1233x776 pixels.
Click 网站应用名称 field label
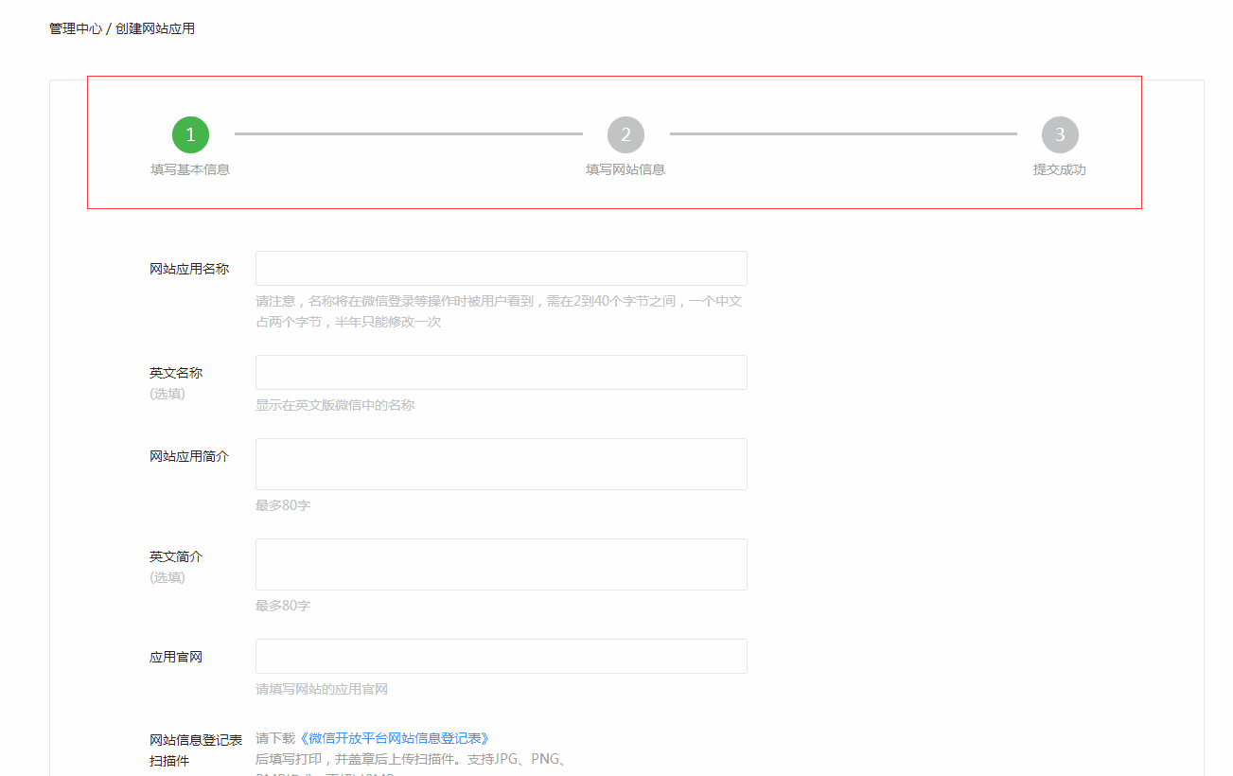[x=189, y=269]
